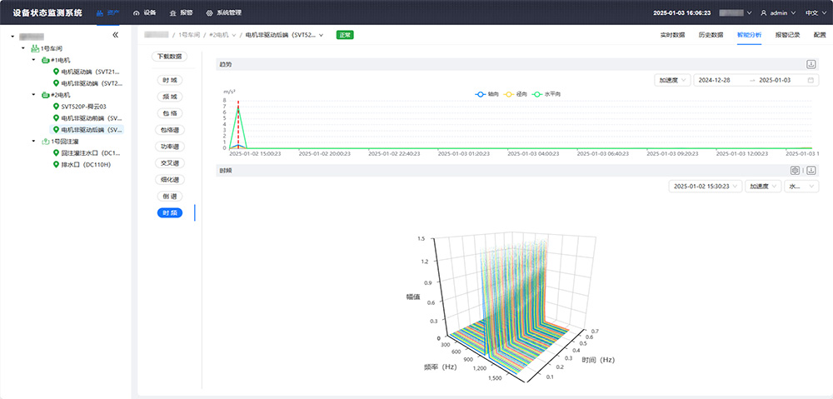The width and height of the screenshot is (833, 399).
Task: Select the #1电机 motor icon in the tree
Action: click(x=45, y=60)
